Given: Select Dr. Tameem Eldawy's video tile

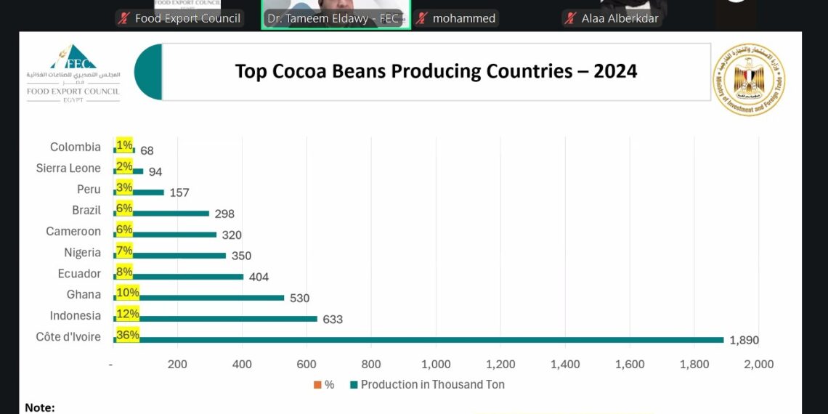Looking at the screenshot, I should 336,15.
